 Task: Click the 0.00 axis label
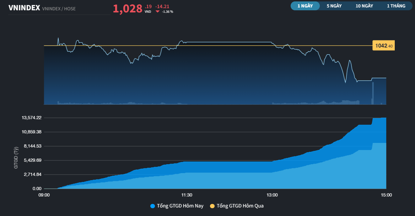(37, 189)
